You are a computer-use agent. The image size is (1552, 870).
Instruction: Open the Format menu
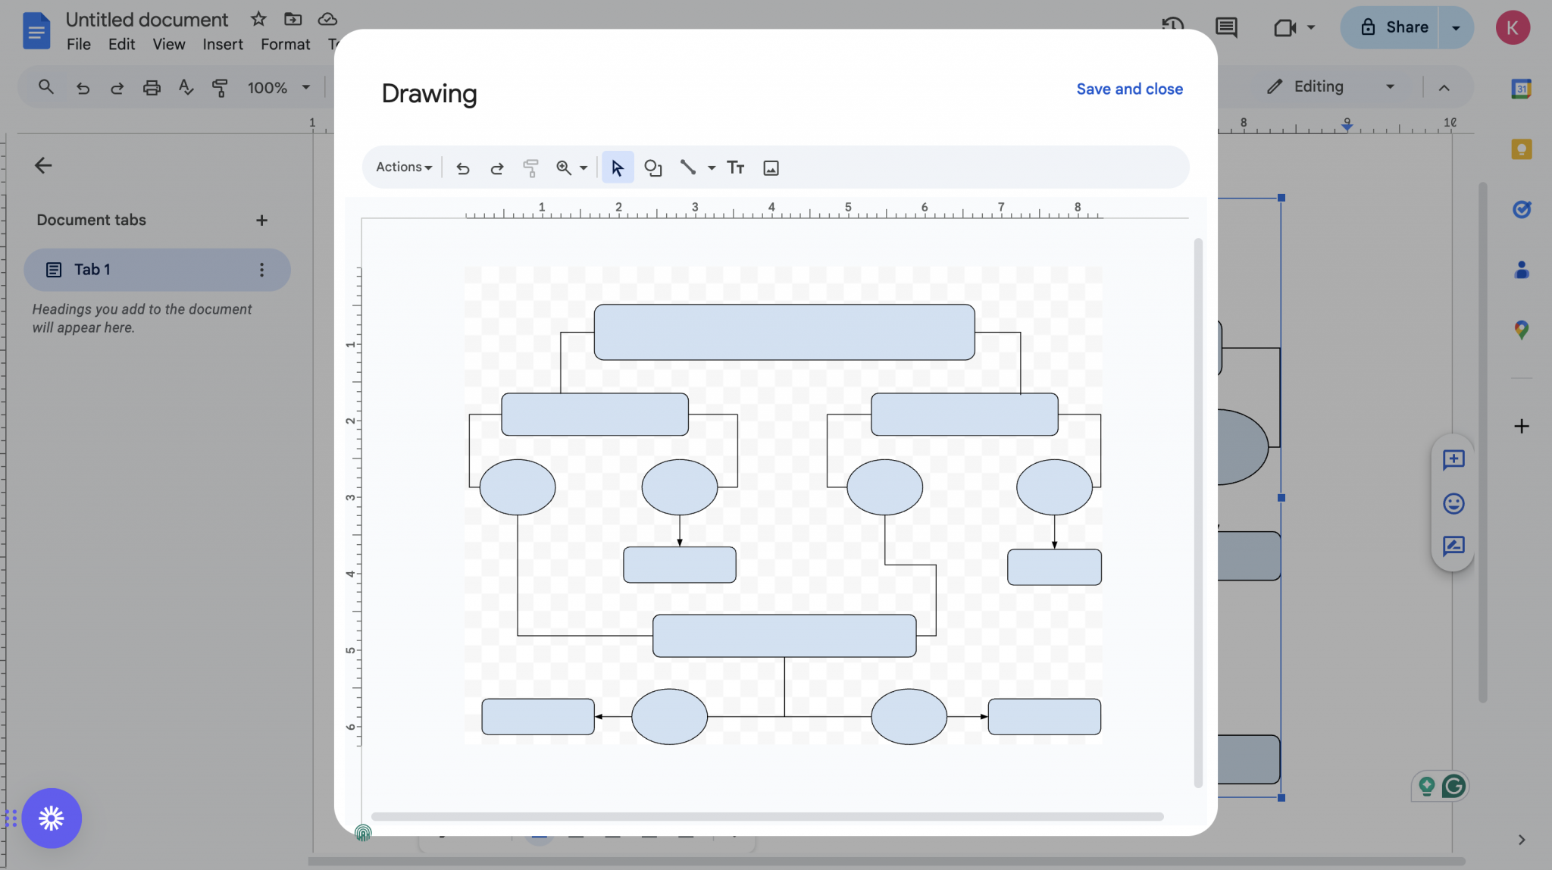pos(283,44)
